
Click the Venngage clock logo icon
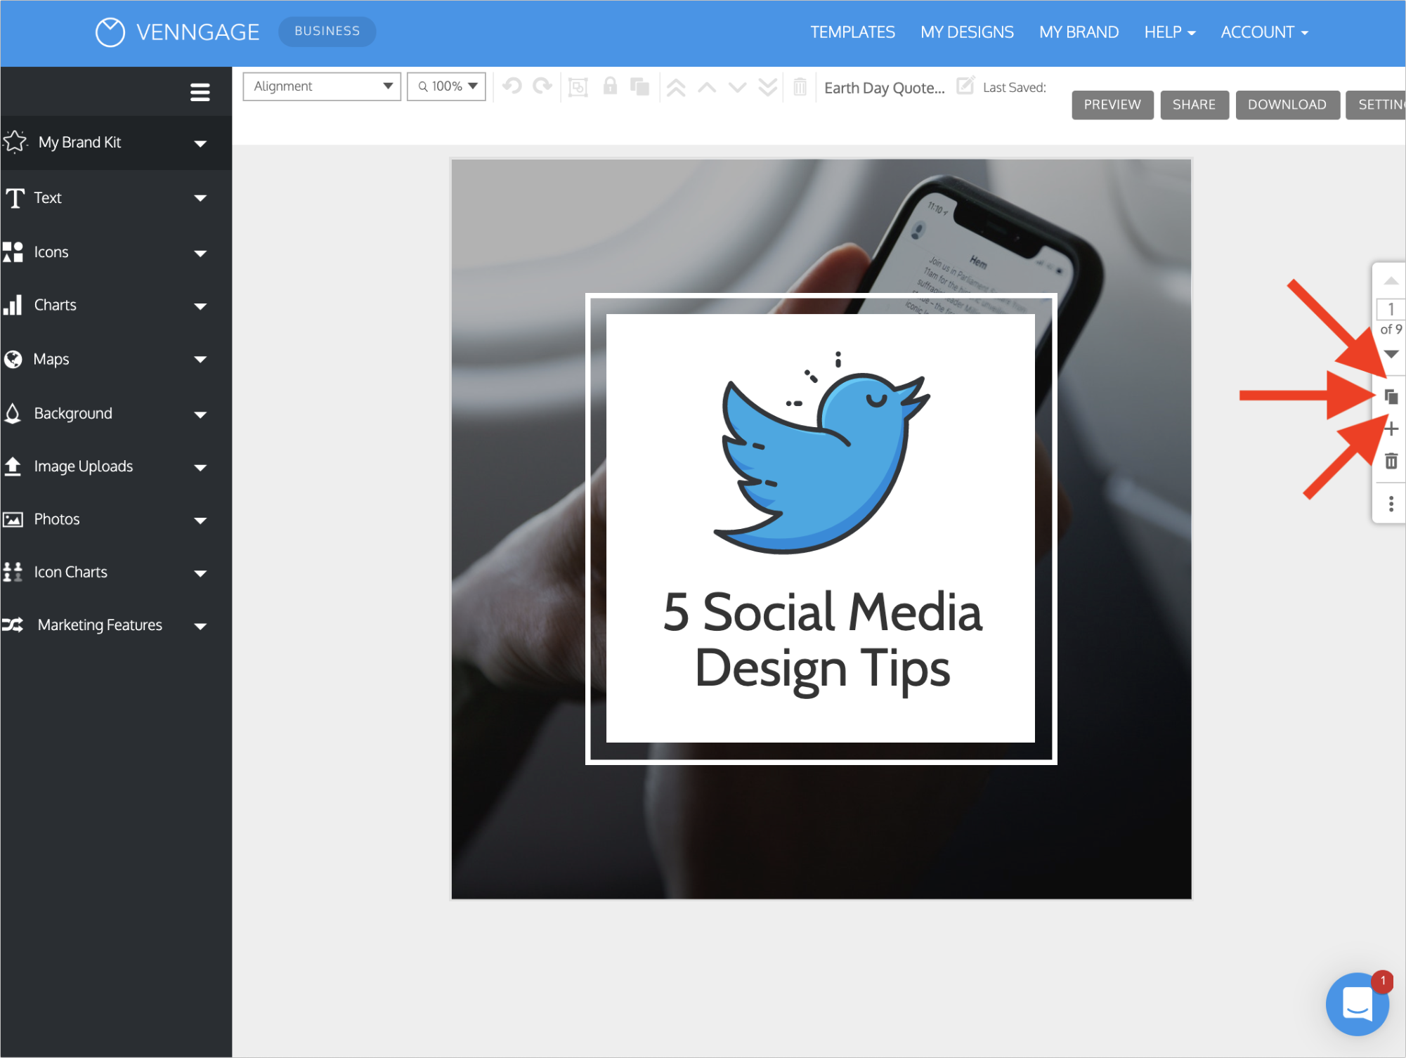tap(110, 32)
